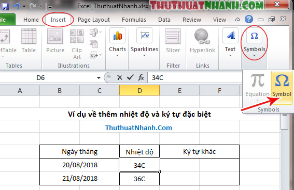This screenshot has height=190, width=294.
Task: Select the column D header
Action: (x=139, y=90)
